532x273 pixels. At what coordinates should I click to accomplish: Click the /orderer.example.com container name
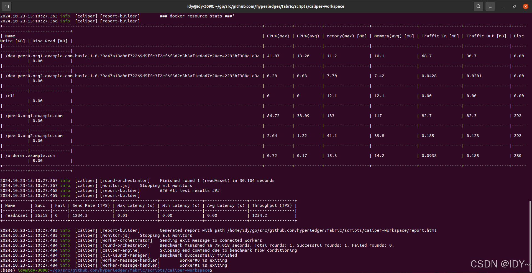point(30,156)
